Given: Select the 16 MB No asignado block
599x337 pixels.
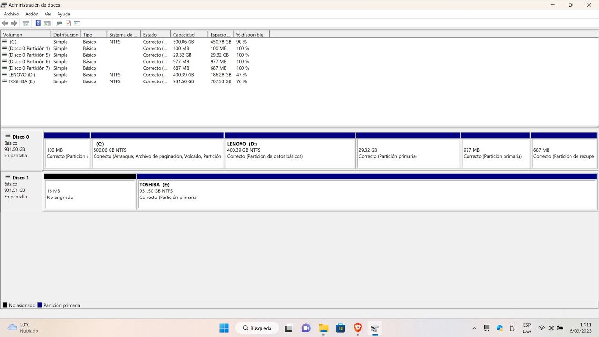Looking at the screenshot, I should [x=90, y=191].
